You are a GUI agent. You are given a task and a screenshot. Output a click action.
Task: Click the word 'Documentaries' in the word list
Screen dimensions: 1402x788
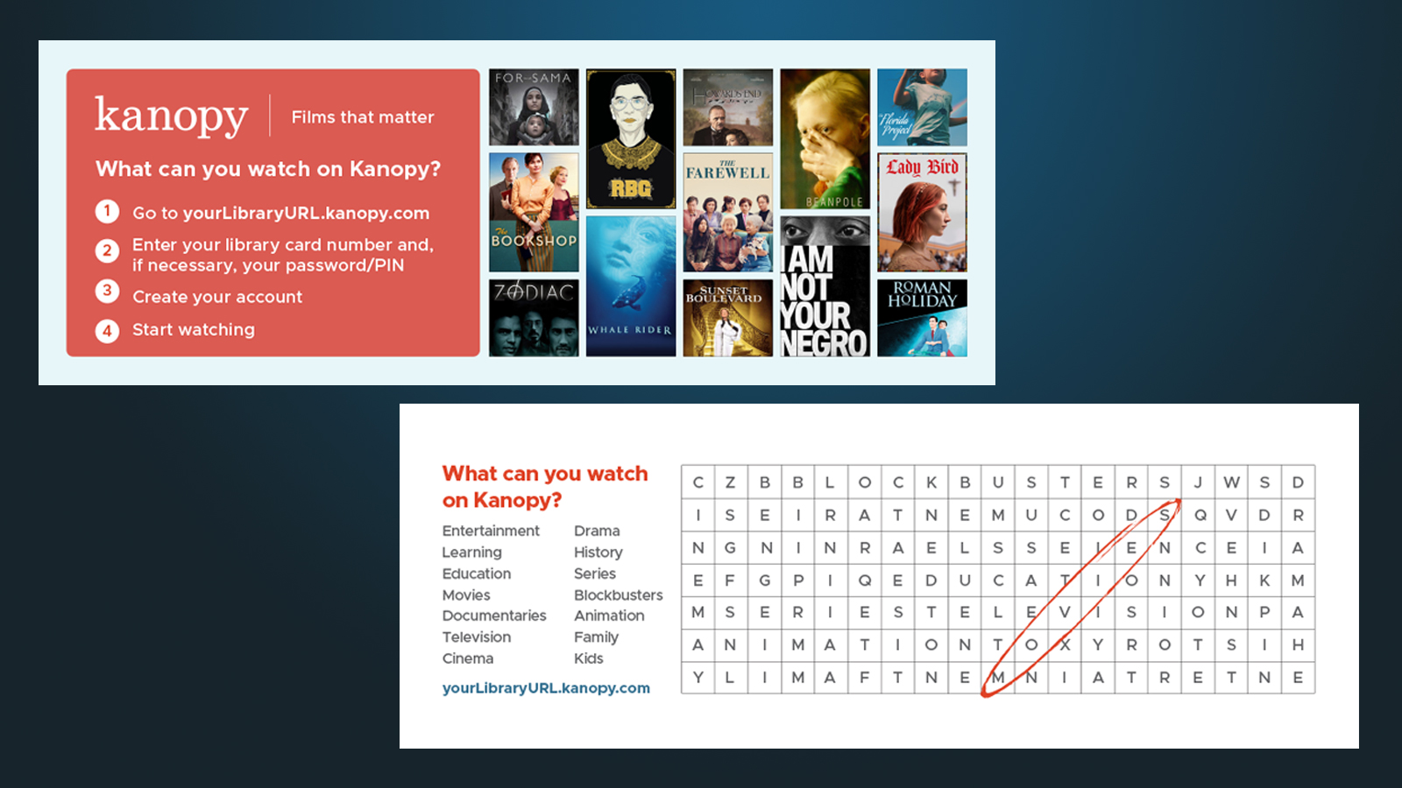pyautogui.click(x=494, y=616)
